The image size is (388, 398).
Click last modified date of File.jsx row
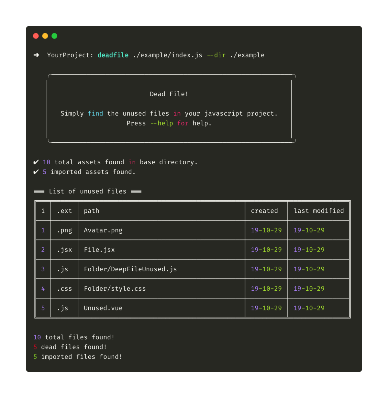click(309, 250)
